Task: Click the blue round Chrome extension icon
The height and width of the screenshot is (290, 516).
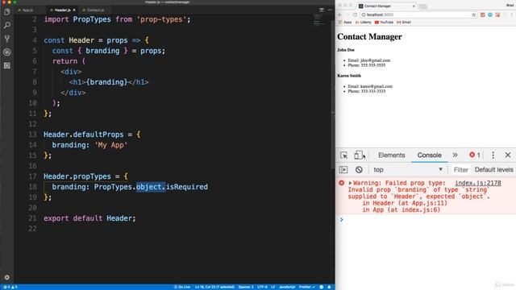Action: coord(490,14)
